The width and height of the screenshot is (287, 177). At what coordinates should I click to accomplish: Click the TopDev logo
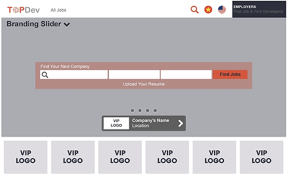23,10
